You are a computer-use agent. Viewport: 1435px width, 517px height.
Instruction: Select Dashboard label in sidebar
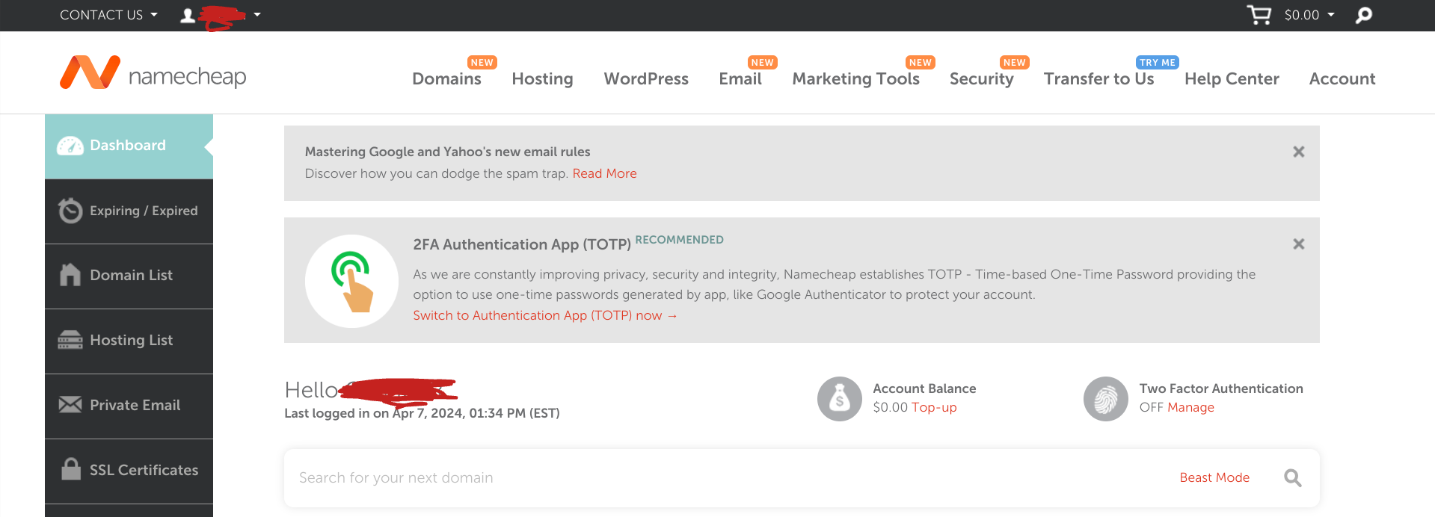pyautogui.click(x=128, y=145)
